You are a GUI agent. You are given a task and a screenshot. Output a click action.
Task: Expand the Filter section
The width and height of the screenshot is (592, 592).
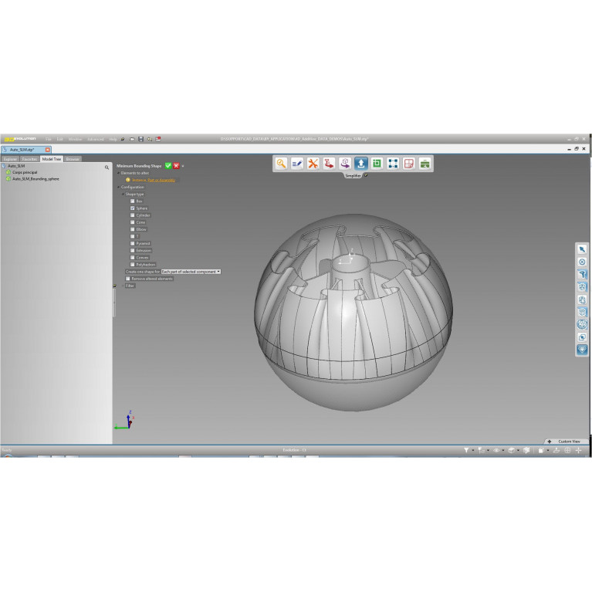(123, 286)
